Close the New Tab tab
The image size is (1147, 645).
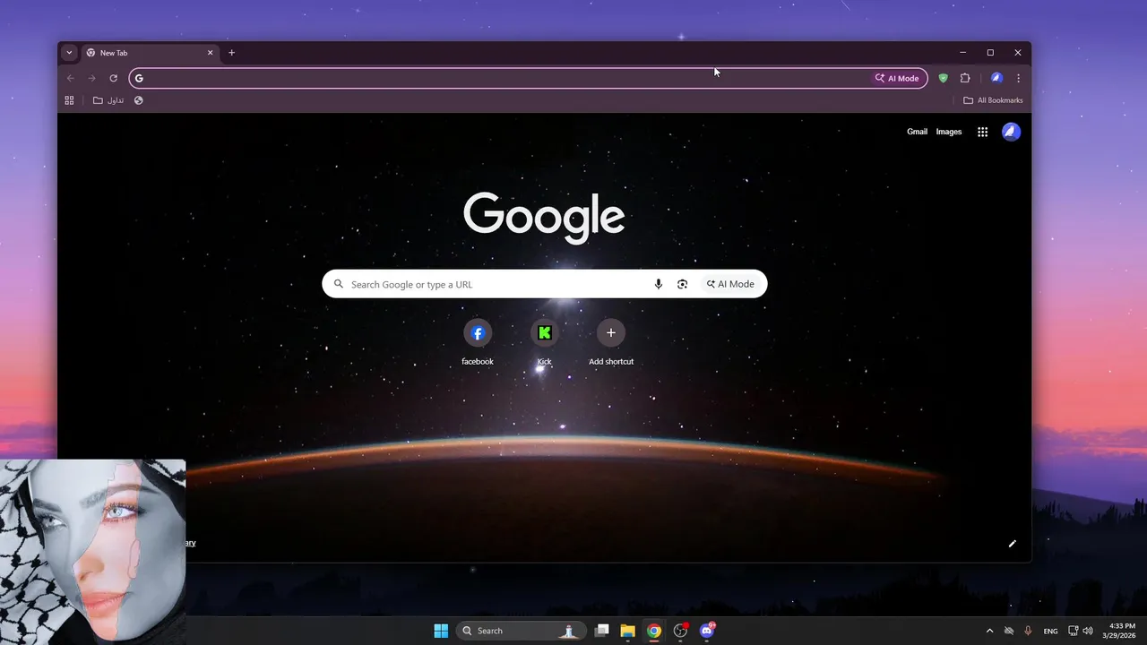pos(211,53)
